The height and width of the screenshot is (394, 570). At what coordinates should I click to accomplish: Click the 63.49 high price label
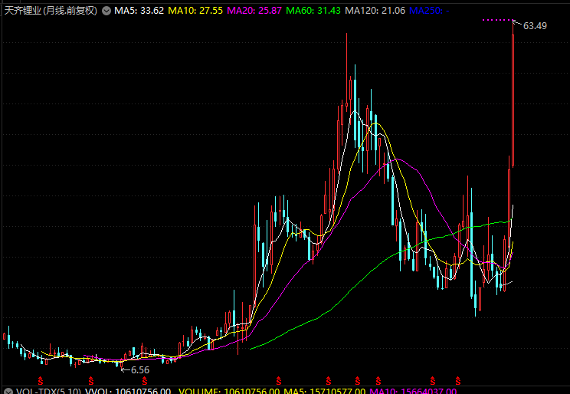pyautogui.click(x=535, y=26)
